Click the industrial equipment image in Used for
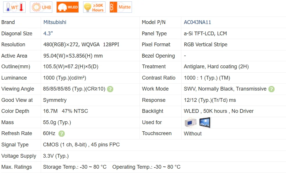Viewport: 286px width, 173px height. tap(191, 123)
